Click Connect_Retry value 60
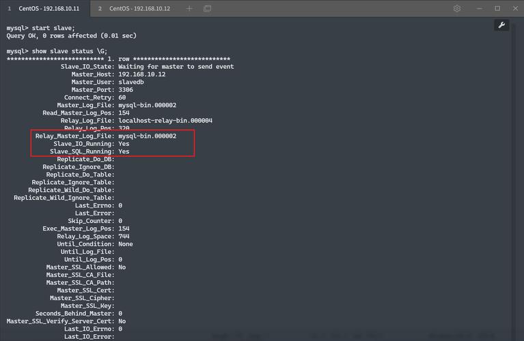524x341 pixels. coord(122,98)
